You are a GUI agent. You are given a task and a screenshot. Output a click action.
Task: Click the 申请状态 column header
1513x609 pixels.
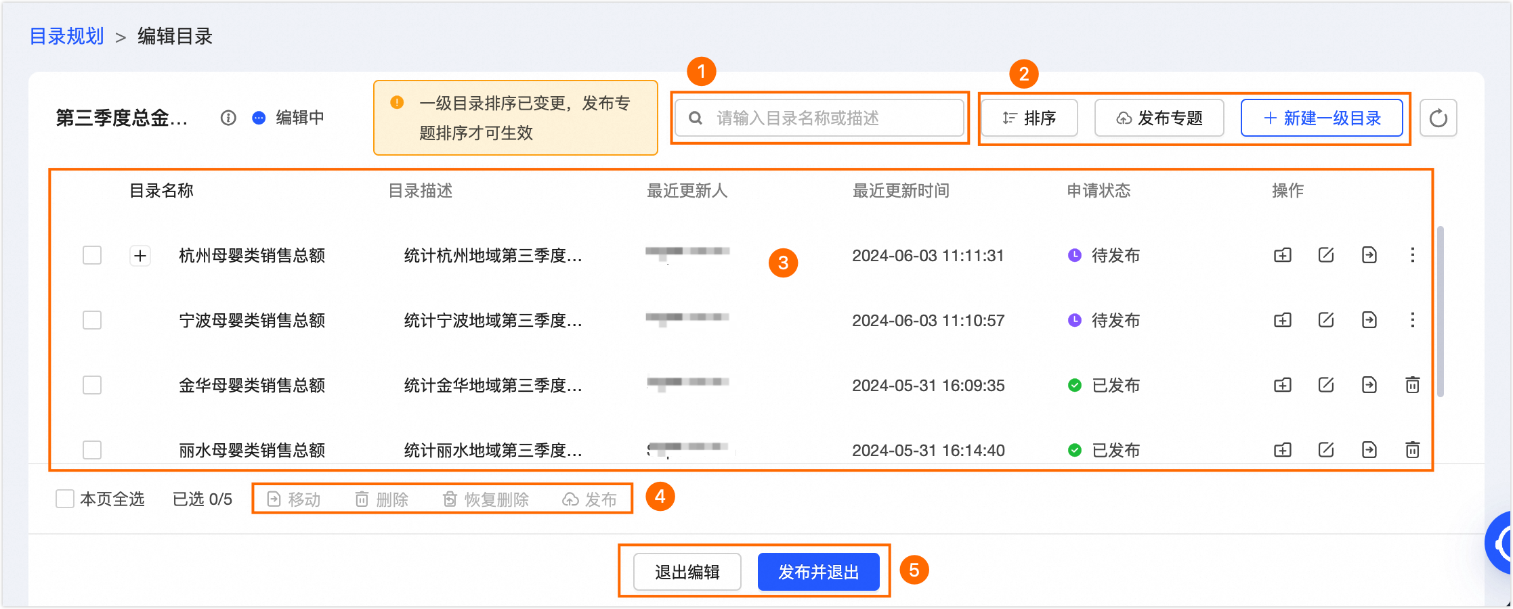(x=1099, y=191)
